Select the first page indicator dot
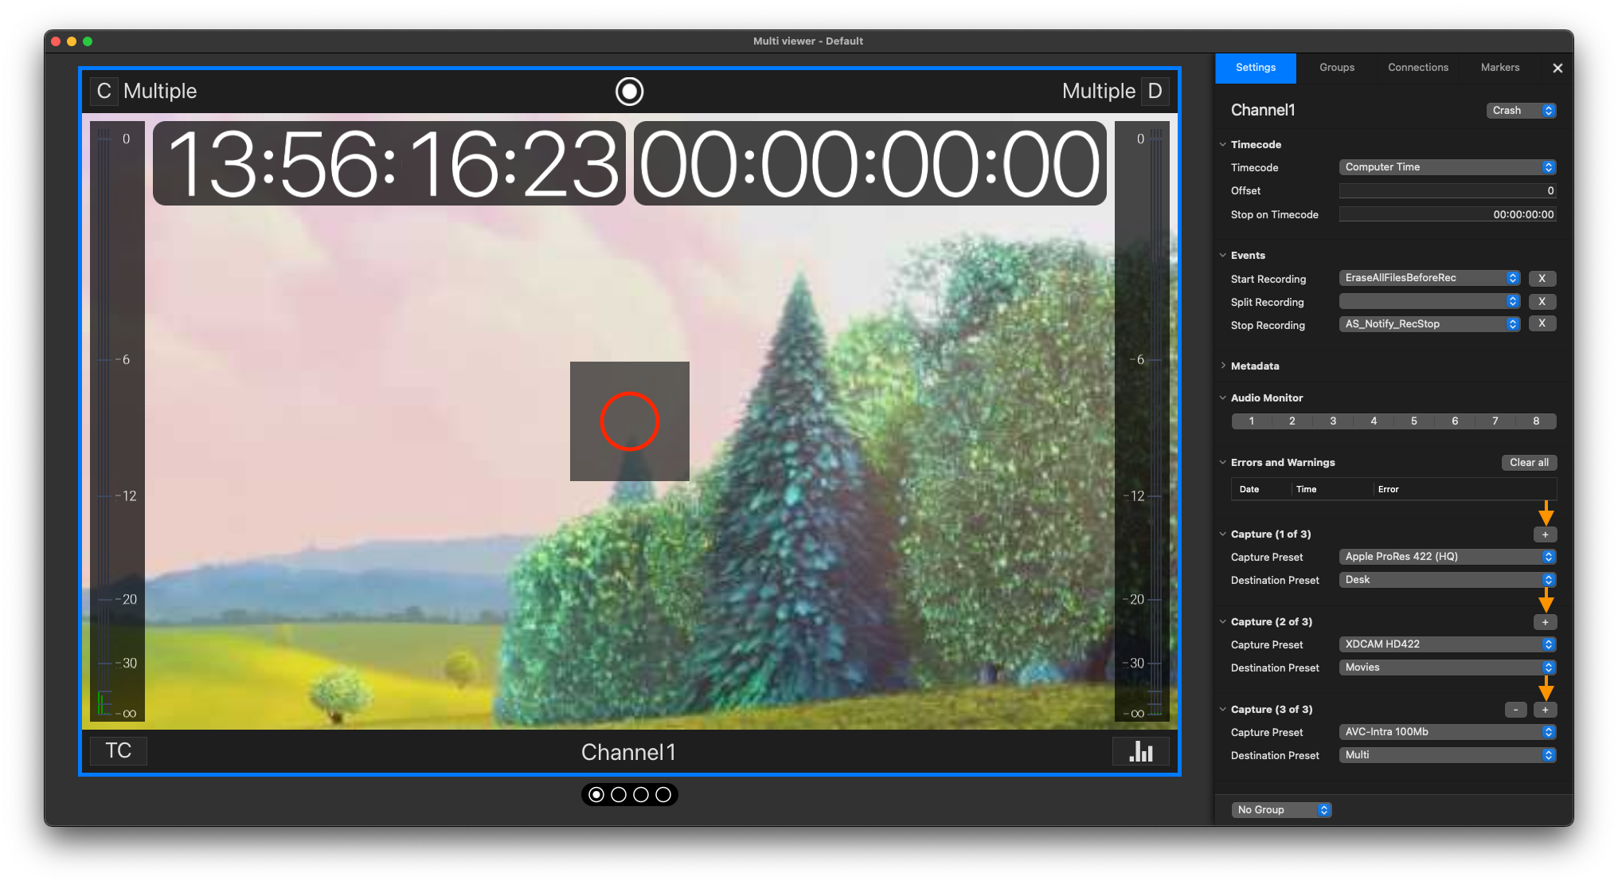Viewport: 1618px width, 885px height. coord(596,795)
